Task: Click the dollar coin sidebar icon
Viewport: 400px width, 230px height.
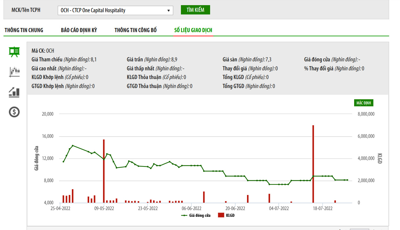Action: pyautogui.click(x=14, y=112)
